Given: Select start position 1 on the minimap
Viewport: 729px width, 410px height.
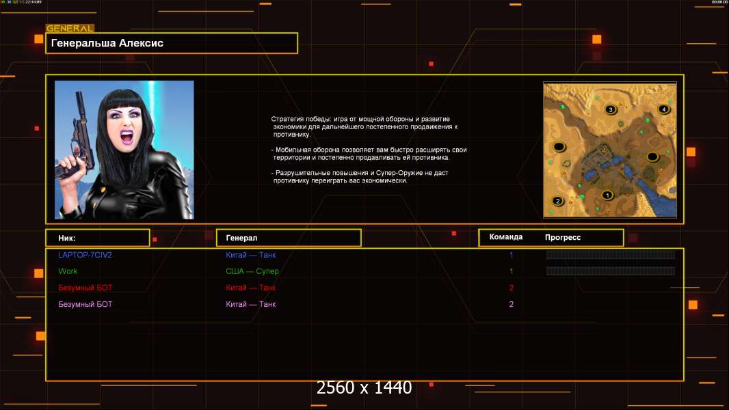Looking at the screenshot, I should coord(607,195).
